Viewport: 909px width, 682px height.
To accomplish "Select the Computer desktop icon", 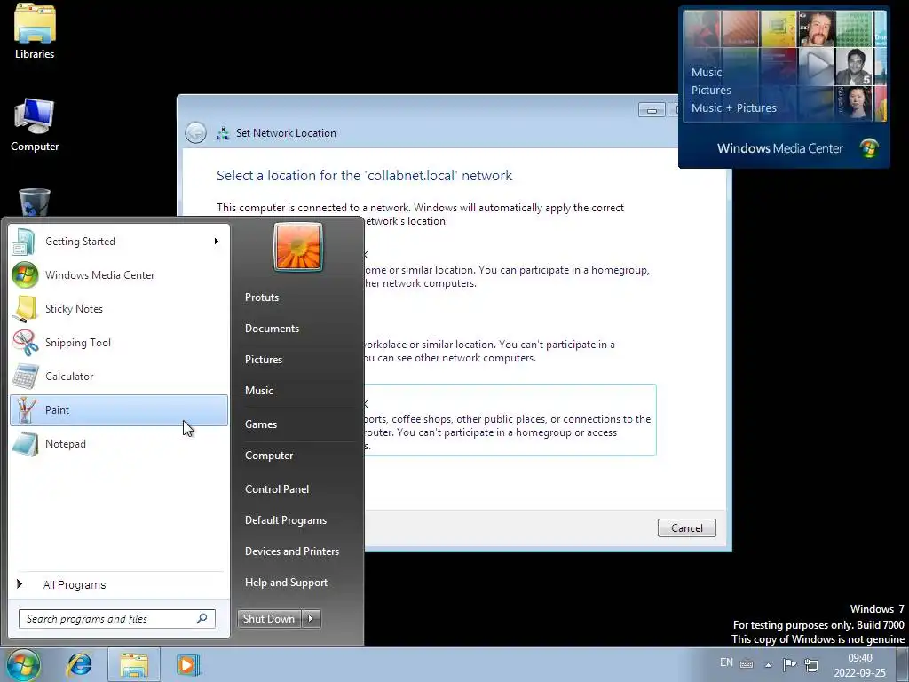I will pyautogui.click(x=35, y=124).
